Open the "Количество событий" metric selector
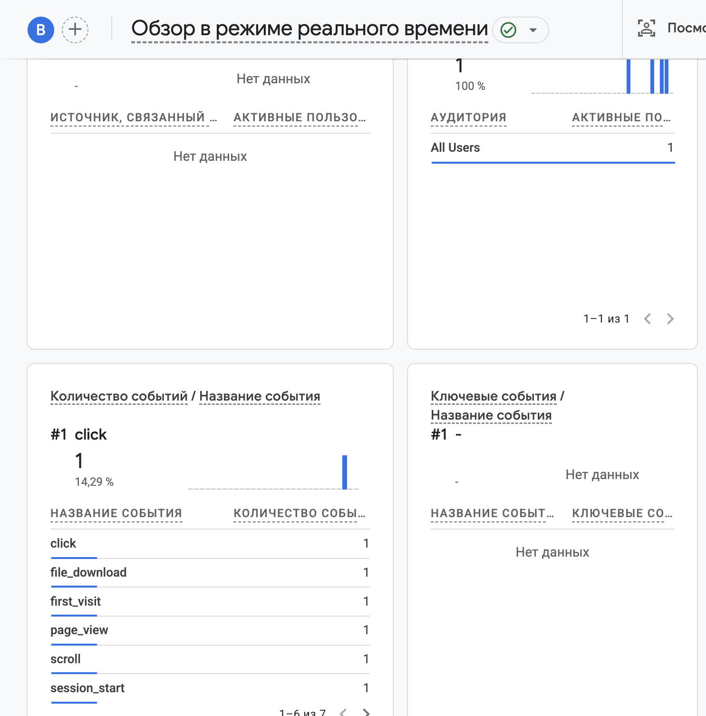This screenshot has height=716, width=706. (119, 396)
